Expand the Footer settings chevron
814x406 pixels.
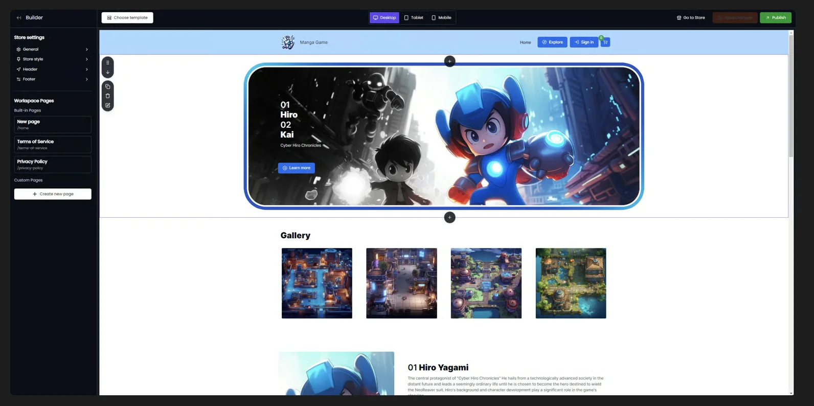point(87,79)
